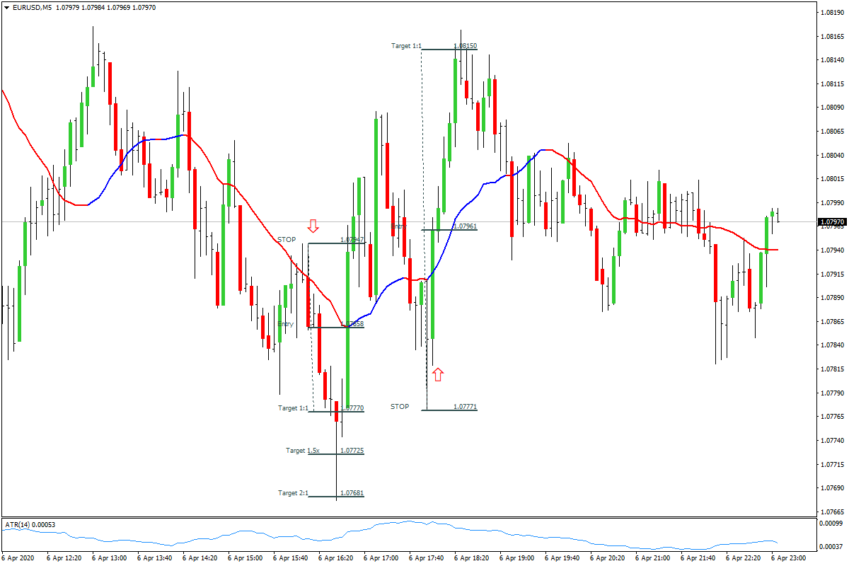Select the red downward sell signal arrow
Image resolution: width=849 pixels, height=566 pixels.
313,226
